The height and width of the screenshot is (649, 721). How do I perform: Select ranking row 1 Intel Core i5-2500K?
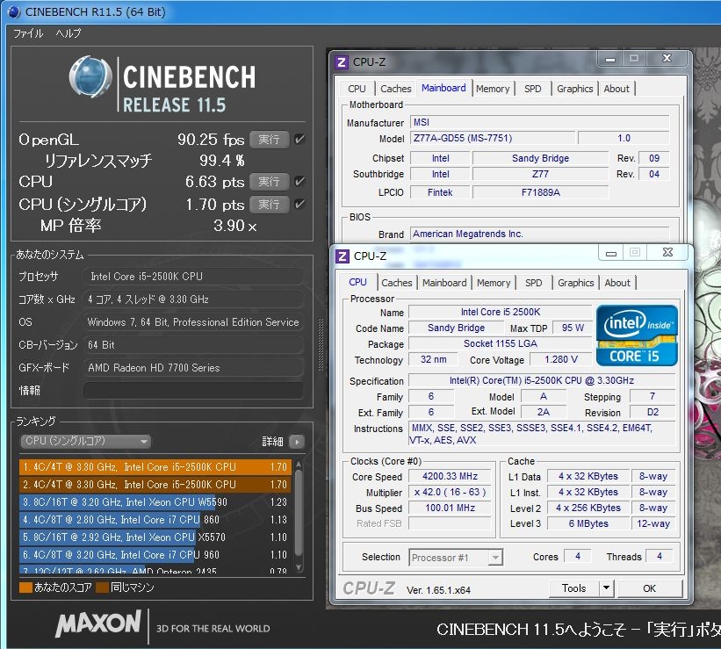[x=155, y=467]
